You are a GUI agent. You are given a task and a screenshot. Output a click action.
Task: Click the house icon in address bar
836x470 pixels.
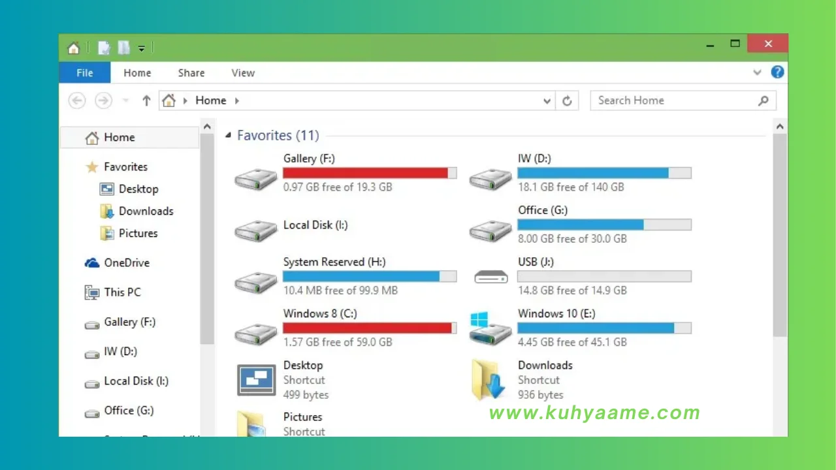click(x=169, y=101)
